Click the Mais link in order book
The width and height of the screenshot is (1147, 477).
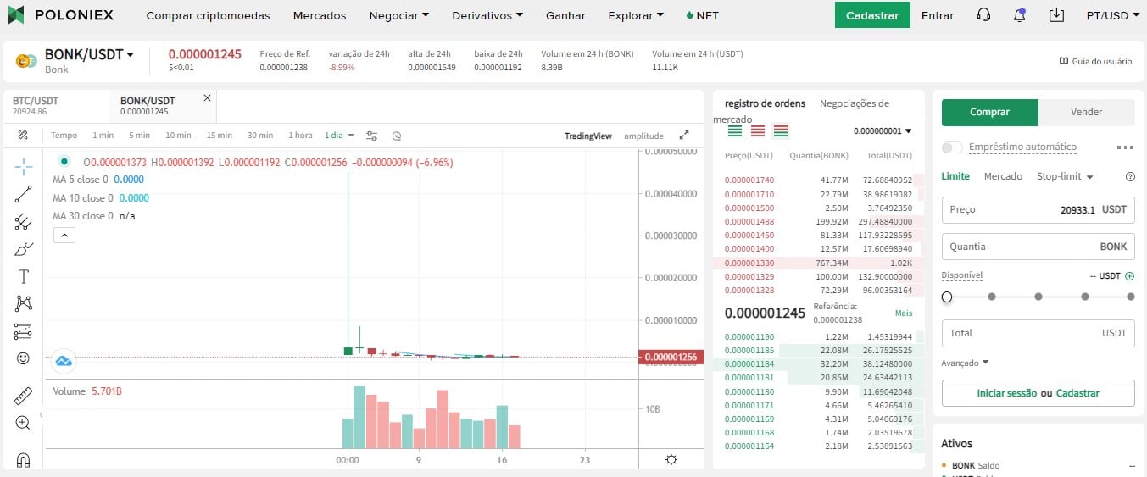click(903, 313)
